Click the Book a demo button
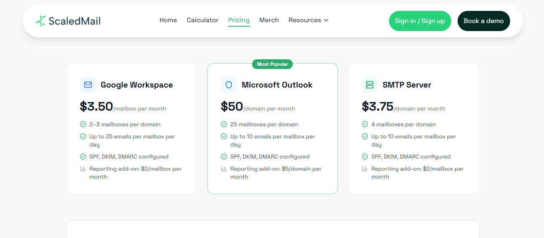The image size is (544, 238). click(x=484, y=21)
